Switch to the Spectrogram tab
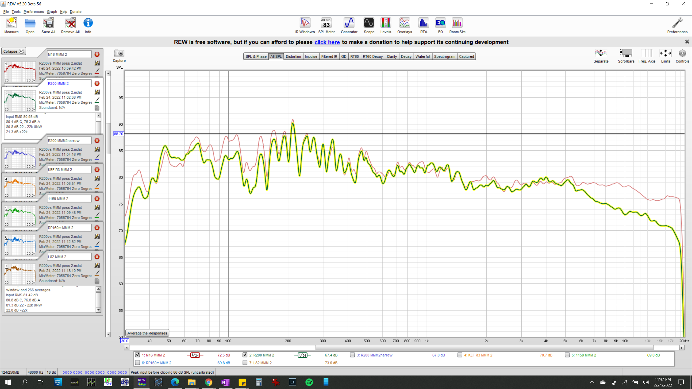692x389 pixels. pyautogui.click(x=445, y=56)
